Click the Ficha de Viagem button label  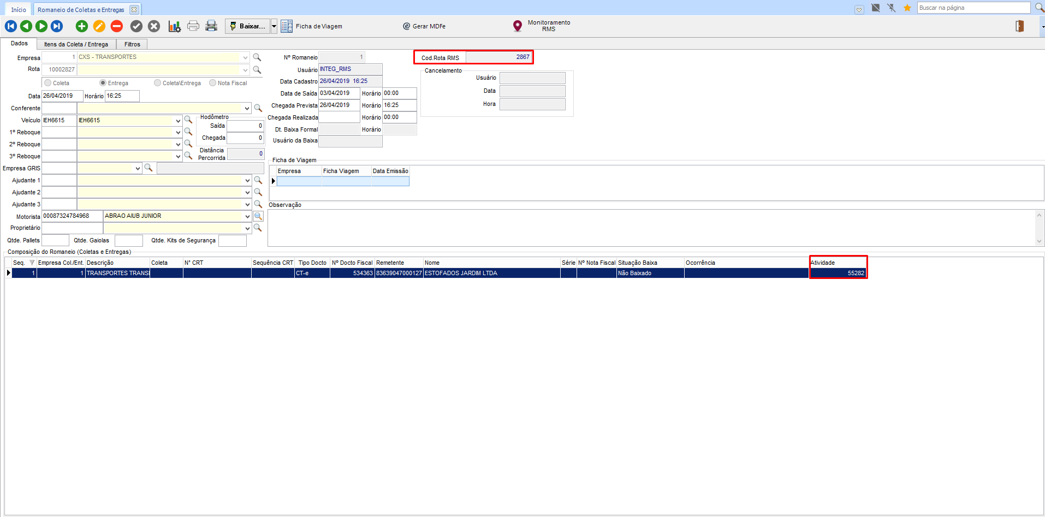319,26
